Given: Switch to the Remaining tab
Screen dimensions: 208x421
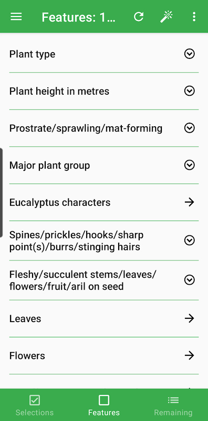Looking at the screenshot, I should coord(173,405).
